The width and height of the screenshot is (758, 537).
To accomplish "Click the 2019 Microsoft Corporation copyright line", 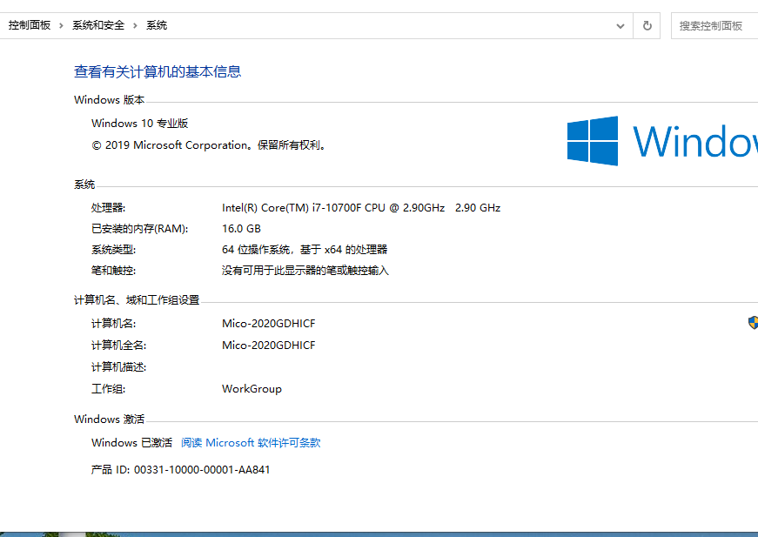I will click(210, 145).
